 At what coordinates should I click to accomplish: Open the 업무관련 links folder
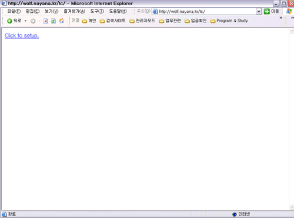tap(170, 21)
